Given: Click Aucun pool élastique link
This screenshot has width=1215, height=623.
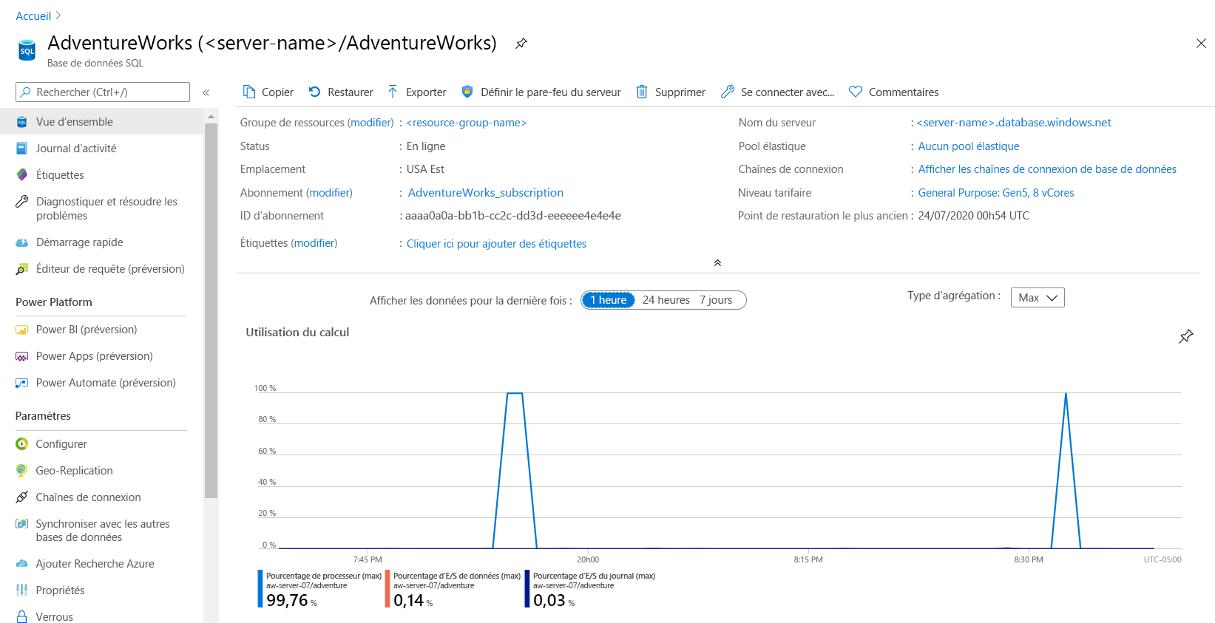Looking at the screenshot, I should (x=969, y=146).
